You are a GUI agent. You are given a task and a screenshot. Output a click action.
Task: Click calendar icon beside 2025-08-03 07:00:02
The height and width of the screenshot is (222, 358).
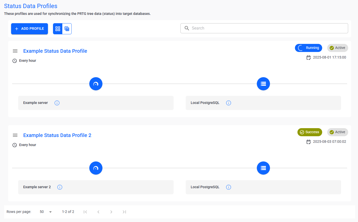pyautogui.click(x=309, y=142)
